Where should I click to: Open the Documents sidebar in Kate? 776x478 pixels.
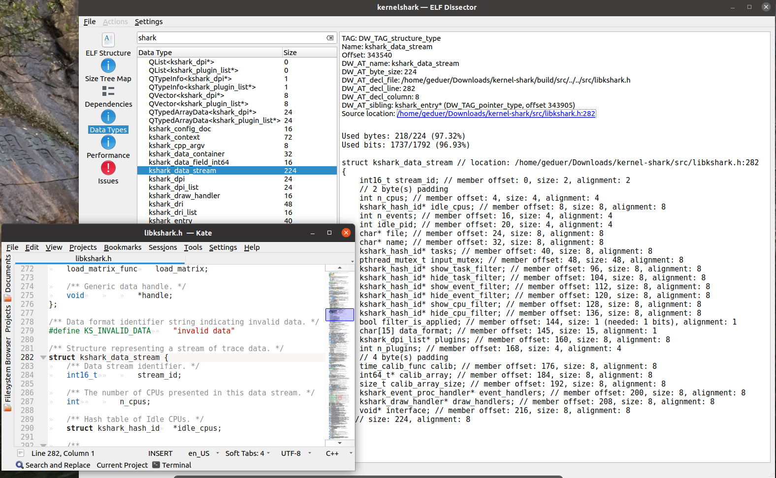8,278
